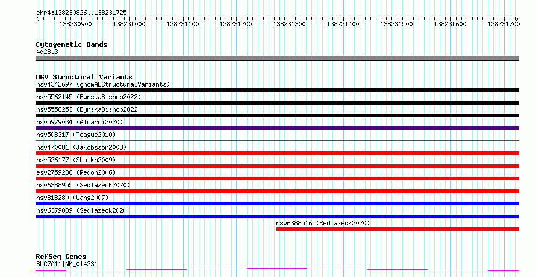Click the black bar under nsv4342697

277,90
